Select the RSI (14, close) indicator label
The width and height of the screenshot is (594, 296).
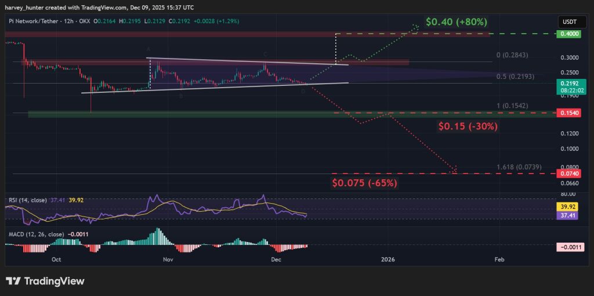click(27, 200)
